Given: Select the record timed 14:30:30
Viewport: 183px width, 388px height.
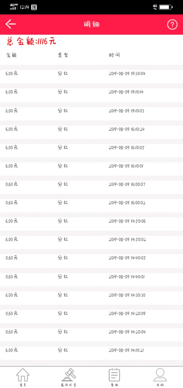Looking at the screenshot, I should point(91,295).
